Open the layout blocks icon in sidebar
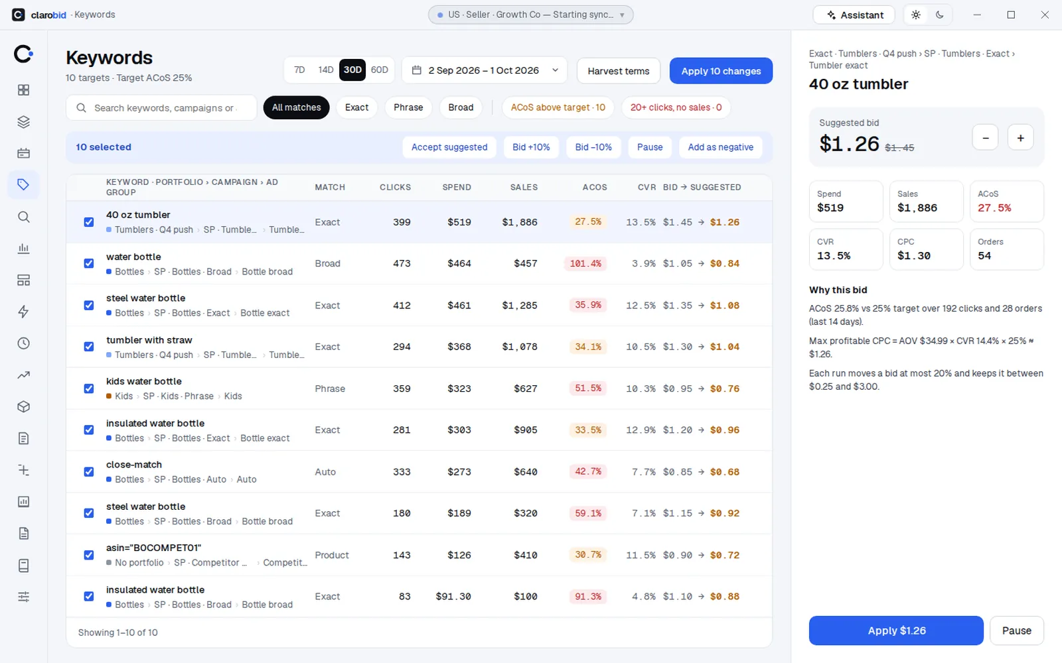Screen dimensions: 1062x663 tap(23, 280)
